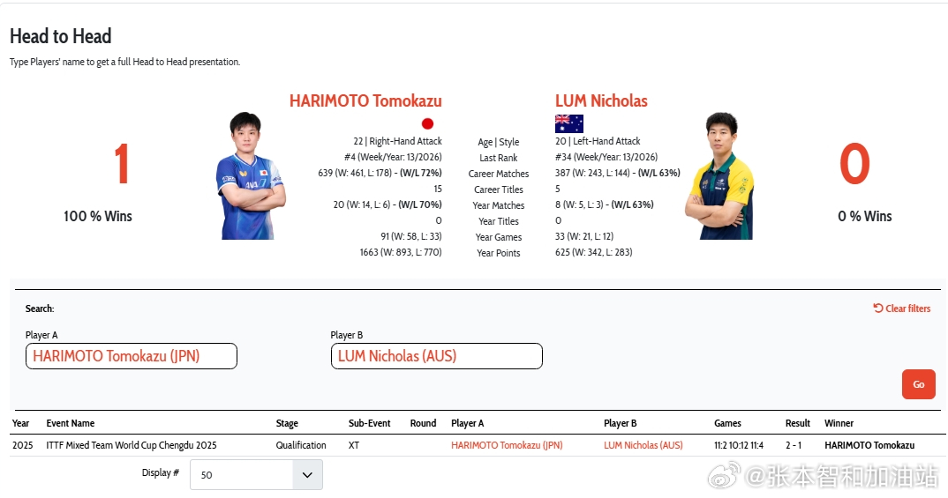Open the Display # dropdown showing 50

(256, 474)
